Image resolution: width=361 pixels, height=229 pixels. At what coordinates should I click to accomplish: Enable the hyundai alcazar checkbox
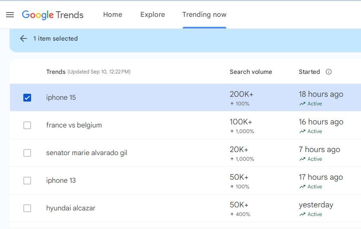point(27,208)
